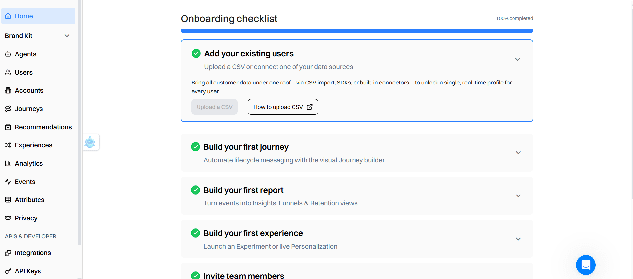Click the Upload a CSV button
This screenshot has width=633, height=279.
[x=214, y=107]
